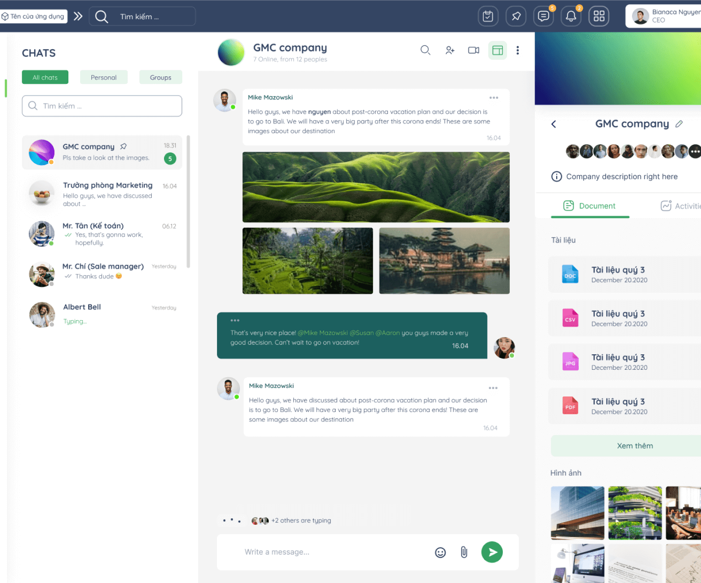Pin or unpin the GMC company conversation
Viewport: 701px width, 583px height.
pyautogui.click(x=124, y=146)
